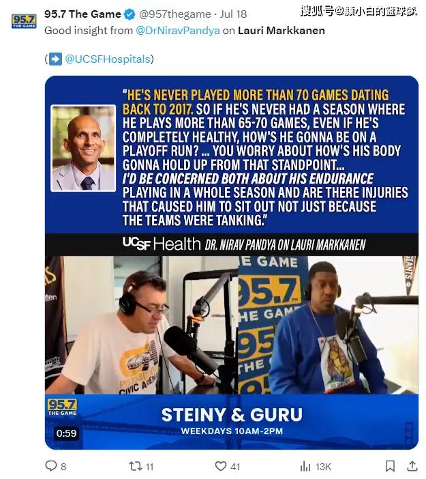Click the UCSF Health caption banner
Screen dimensions: 426x479
(x=232, y=244)
